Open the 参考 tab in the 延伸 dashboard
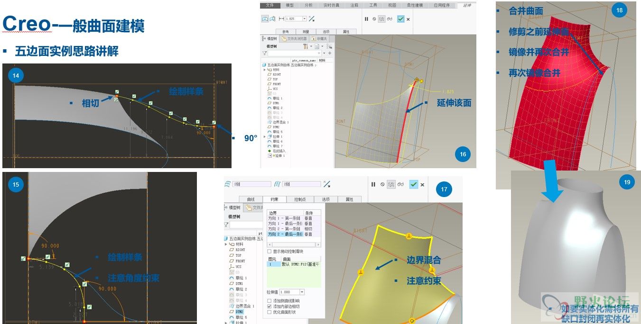Image resolution: width=641 pixels, height=324 pixels. point(287,32)
